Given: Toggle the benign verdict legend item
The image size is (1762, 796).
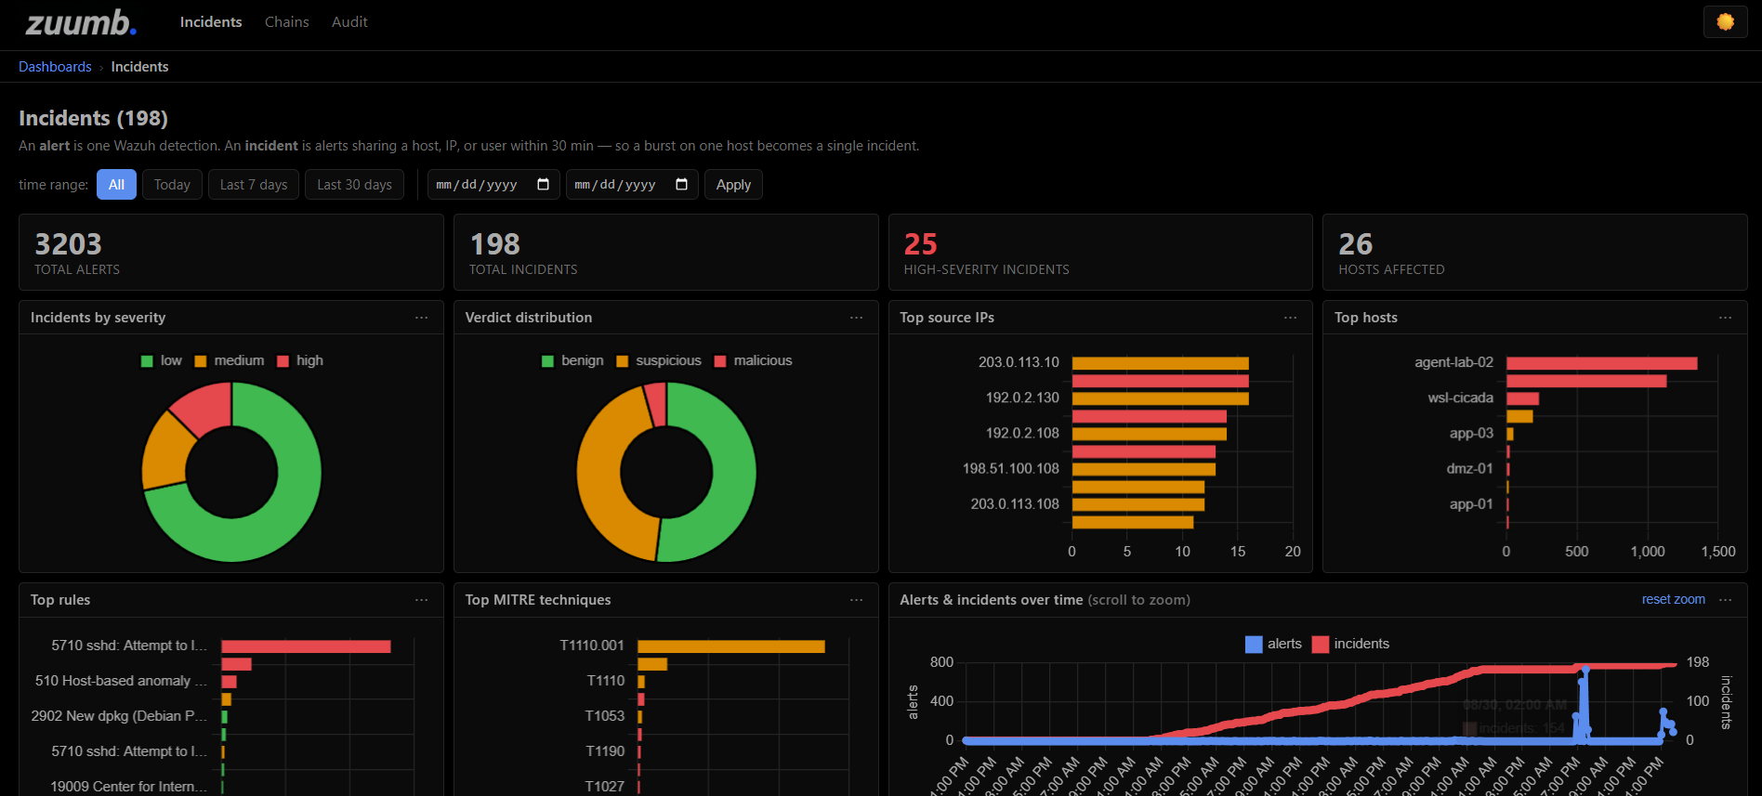Looking at the screenshot, I should (572, 360).
